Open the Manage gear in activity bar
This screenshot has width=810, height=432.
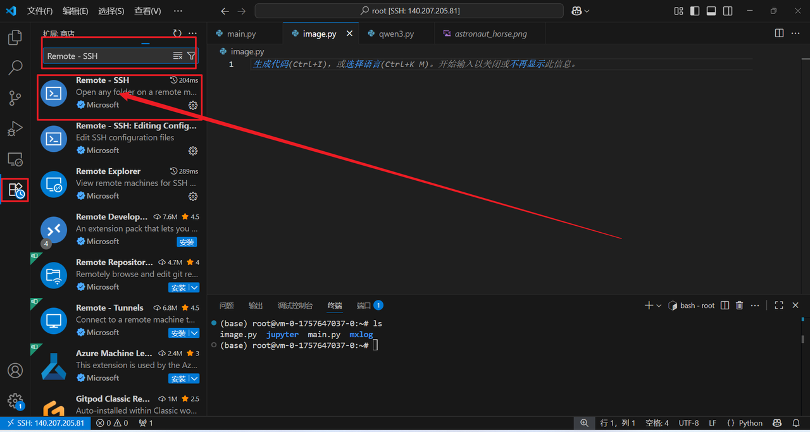[15, 401]
